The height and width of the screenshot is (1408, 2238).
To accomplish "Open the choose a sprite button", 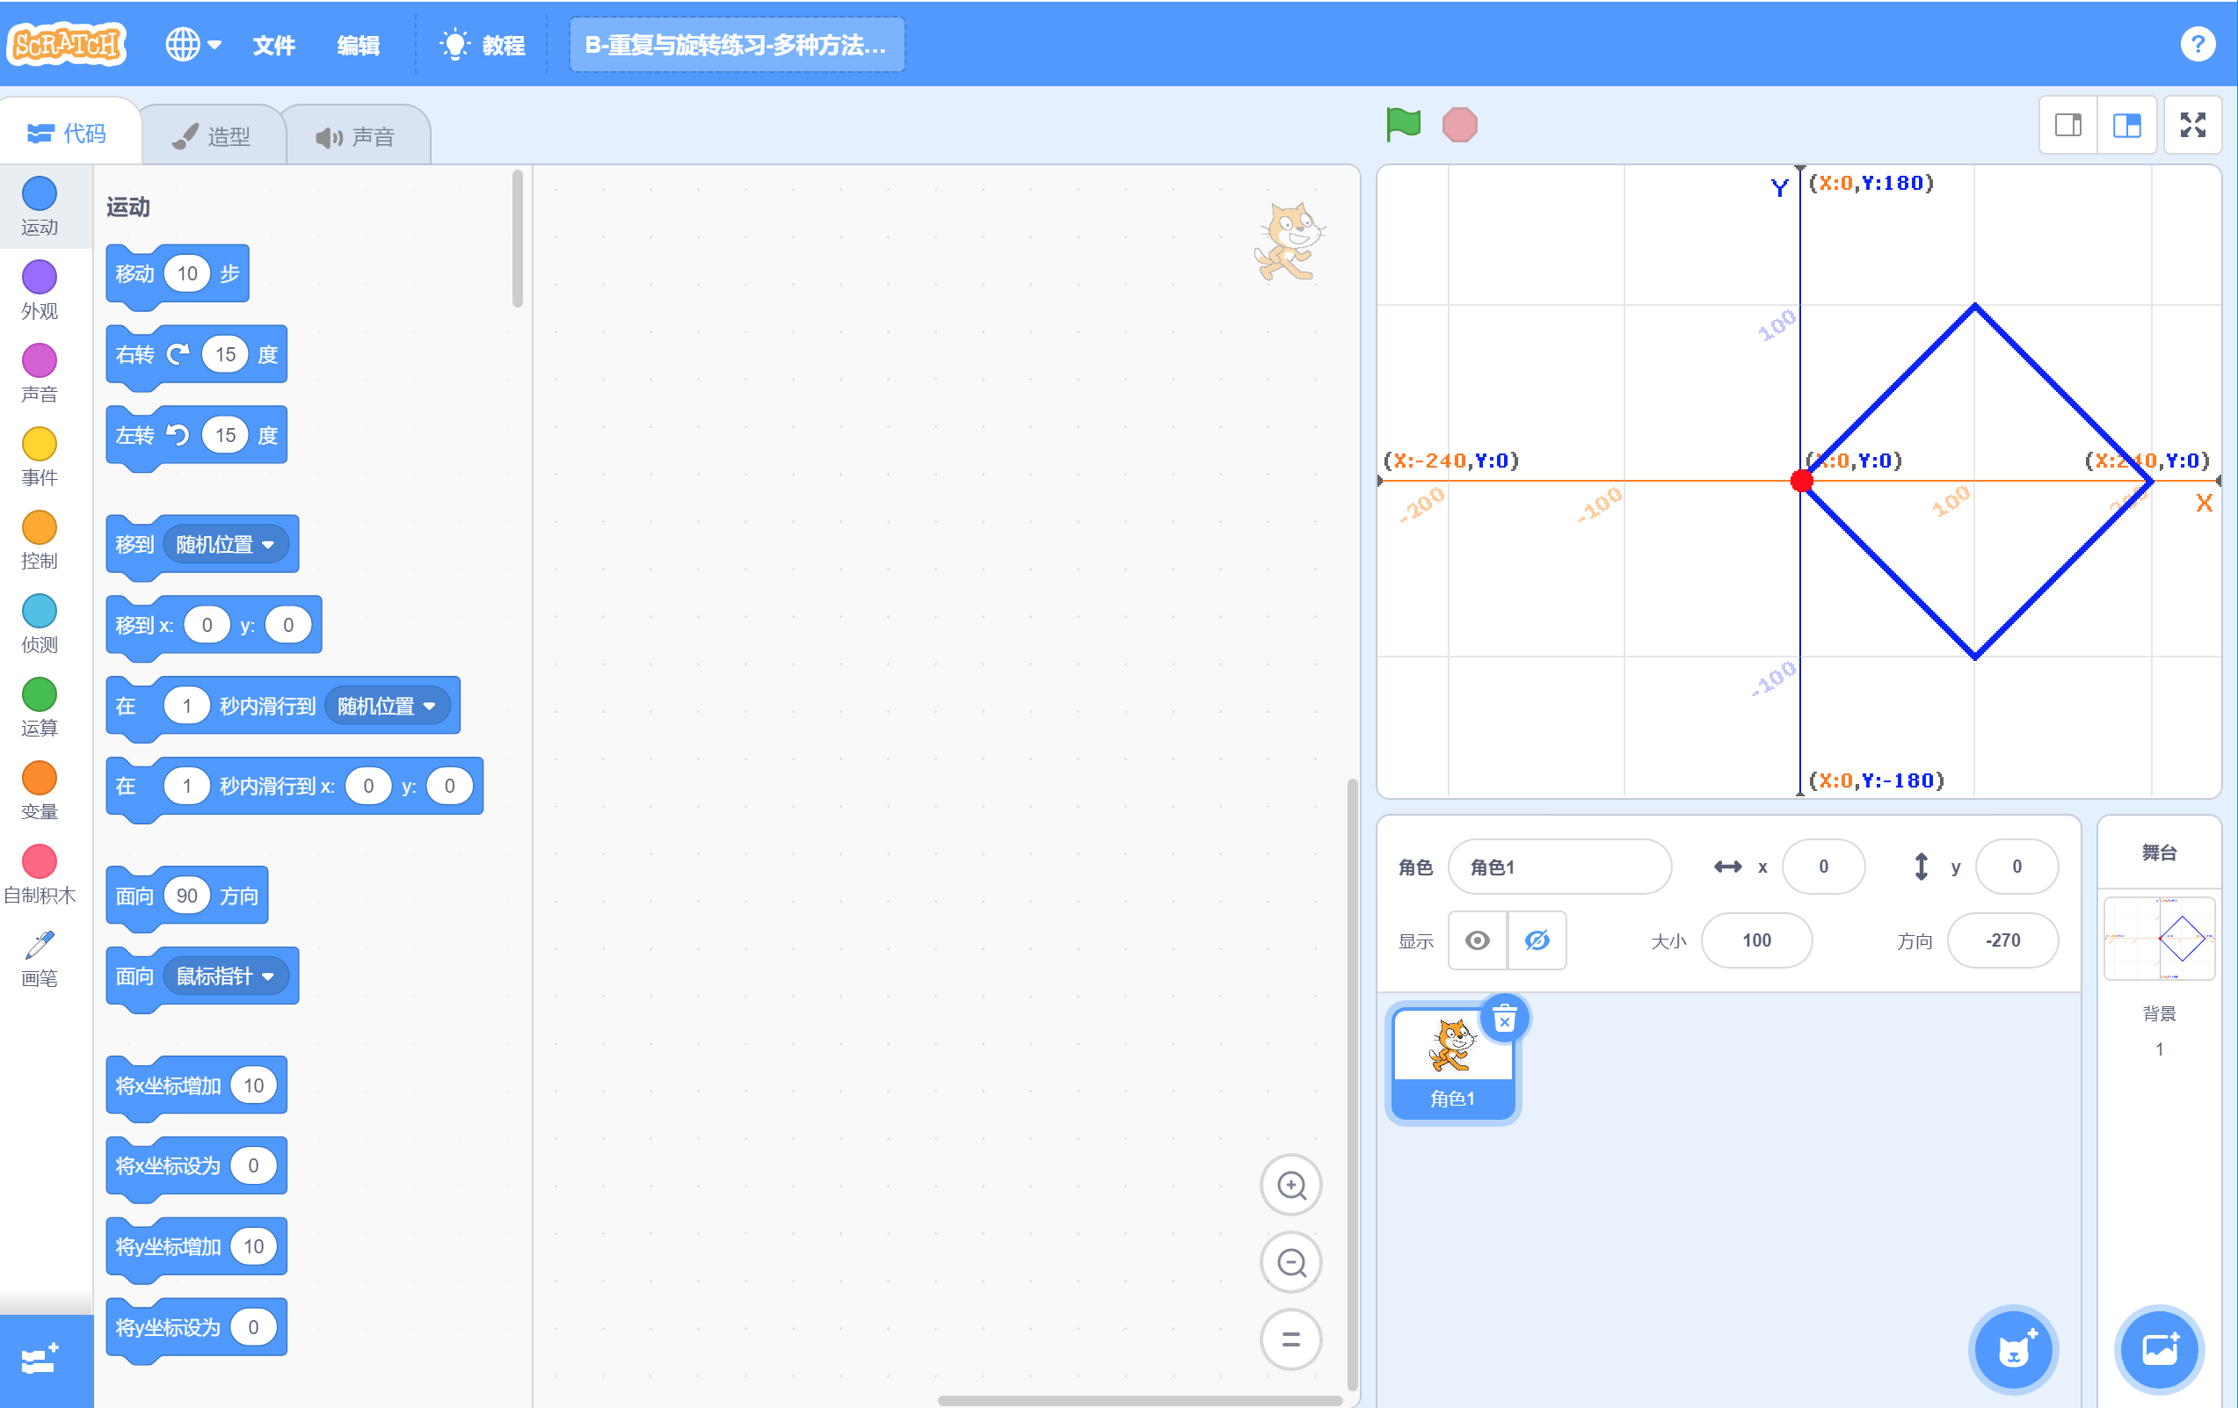I will (x=2013, y=1349).
